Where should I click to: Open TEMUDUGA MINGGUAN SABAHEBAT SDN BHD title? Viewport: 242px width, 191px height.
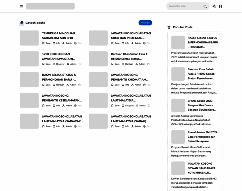pyautogui.click(x=59, y=36)
